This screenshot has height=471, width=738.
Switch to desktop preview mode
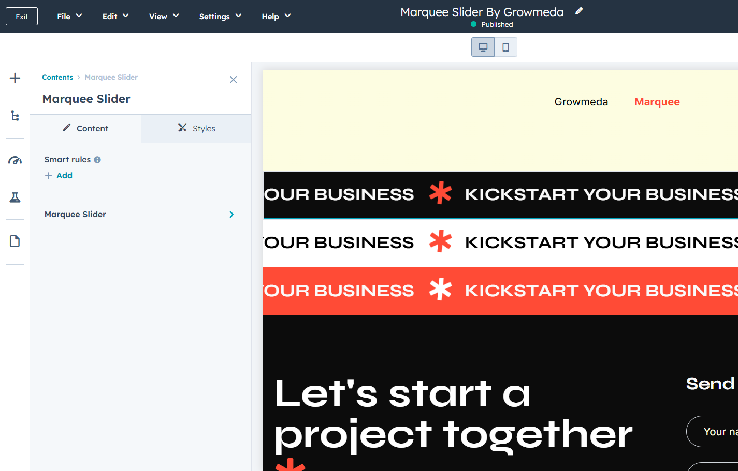[483, 48]
